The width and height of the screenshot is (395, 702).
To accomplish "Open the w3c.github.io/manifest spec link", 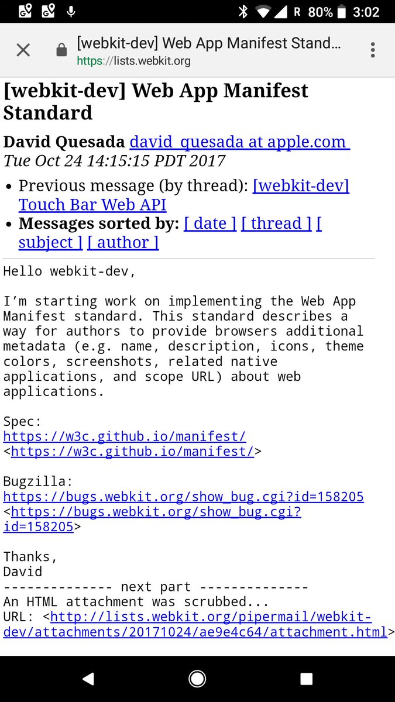I will pyautogui.click(x=125, y=436).
